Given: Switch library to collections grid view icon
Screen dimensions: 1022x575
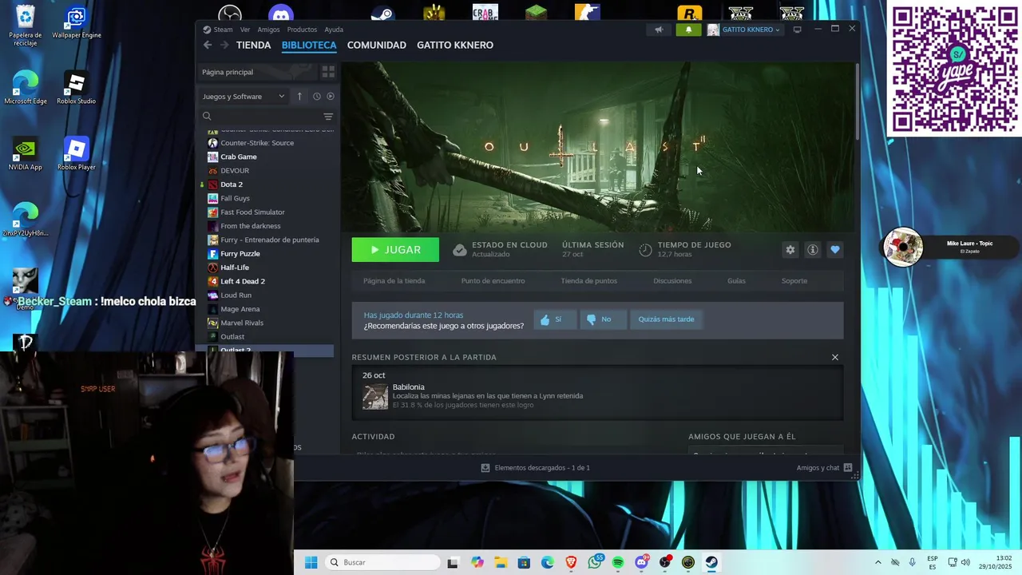Looking at the screenshot, I should tap(328, 72).
